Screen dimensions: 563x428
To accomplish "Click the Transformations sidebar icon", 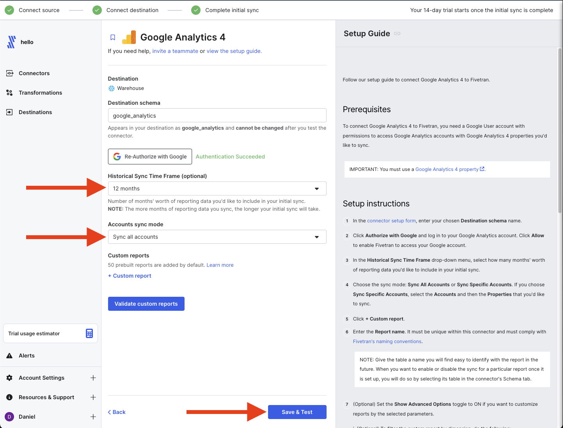I will (x=10, y=93).
